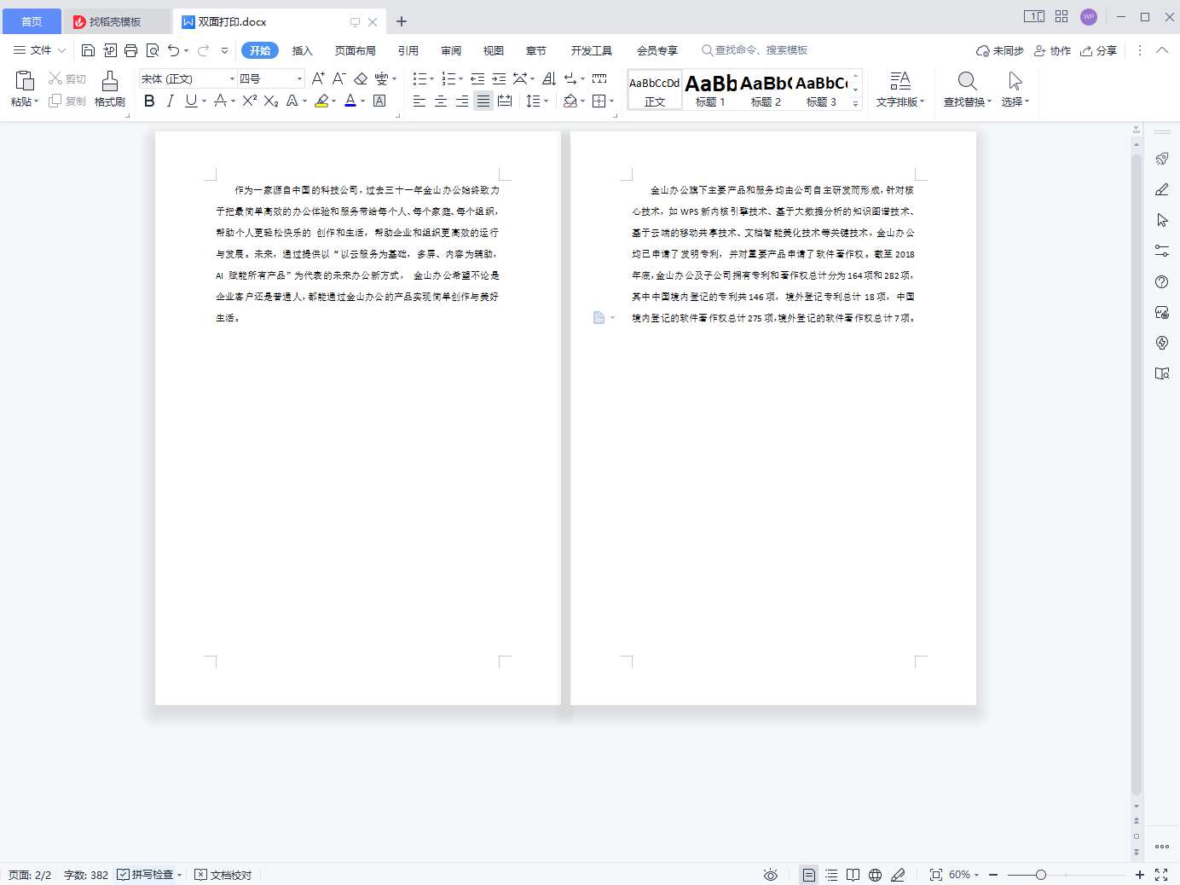
Task: Click the 协作 (Collaborate) button
Action: (x=1052, y=50)
